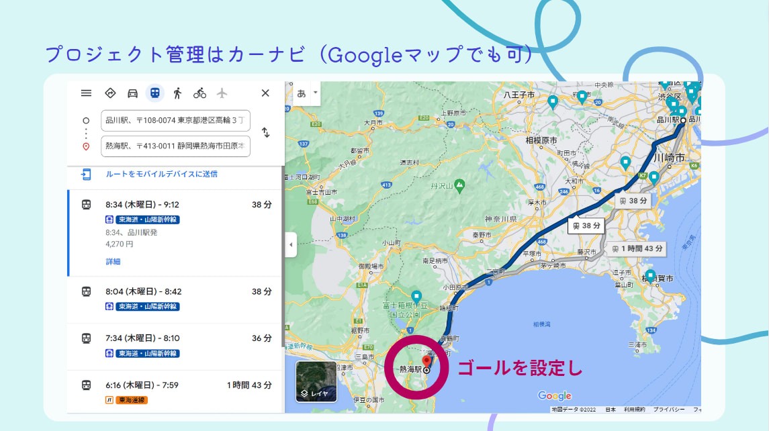769x431 pixels.
Task: Open プライバシー privacy link
Action: (669, 410)
